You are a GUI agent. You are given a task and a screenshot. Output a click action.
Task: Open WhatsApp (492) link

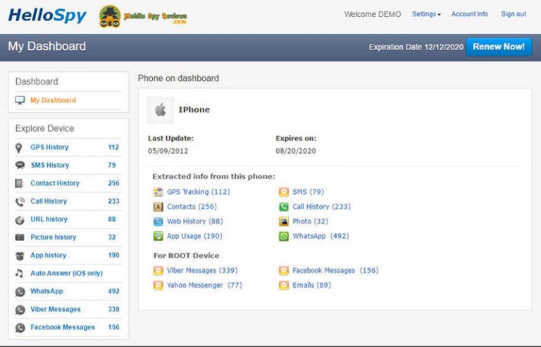point(321,236)
